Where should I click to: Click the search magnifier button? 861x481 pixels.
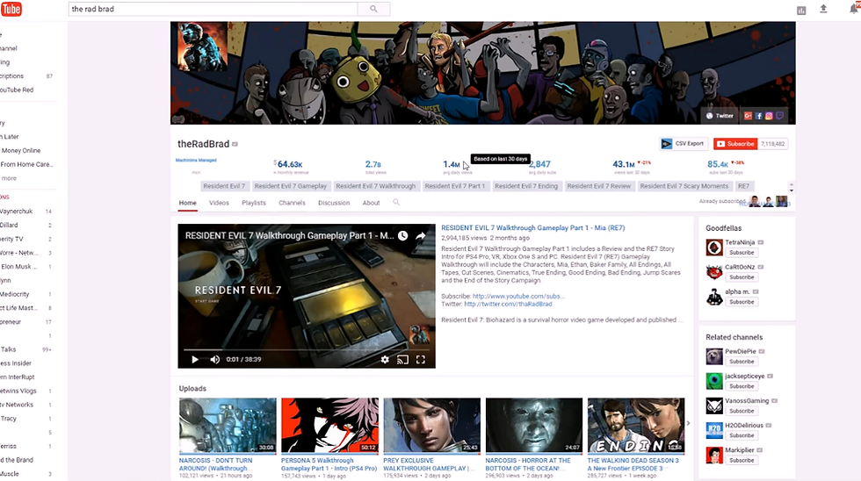(373, 9)
